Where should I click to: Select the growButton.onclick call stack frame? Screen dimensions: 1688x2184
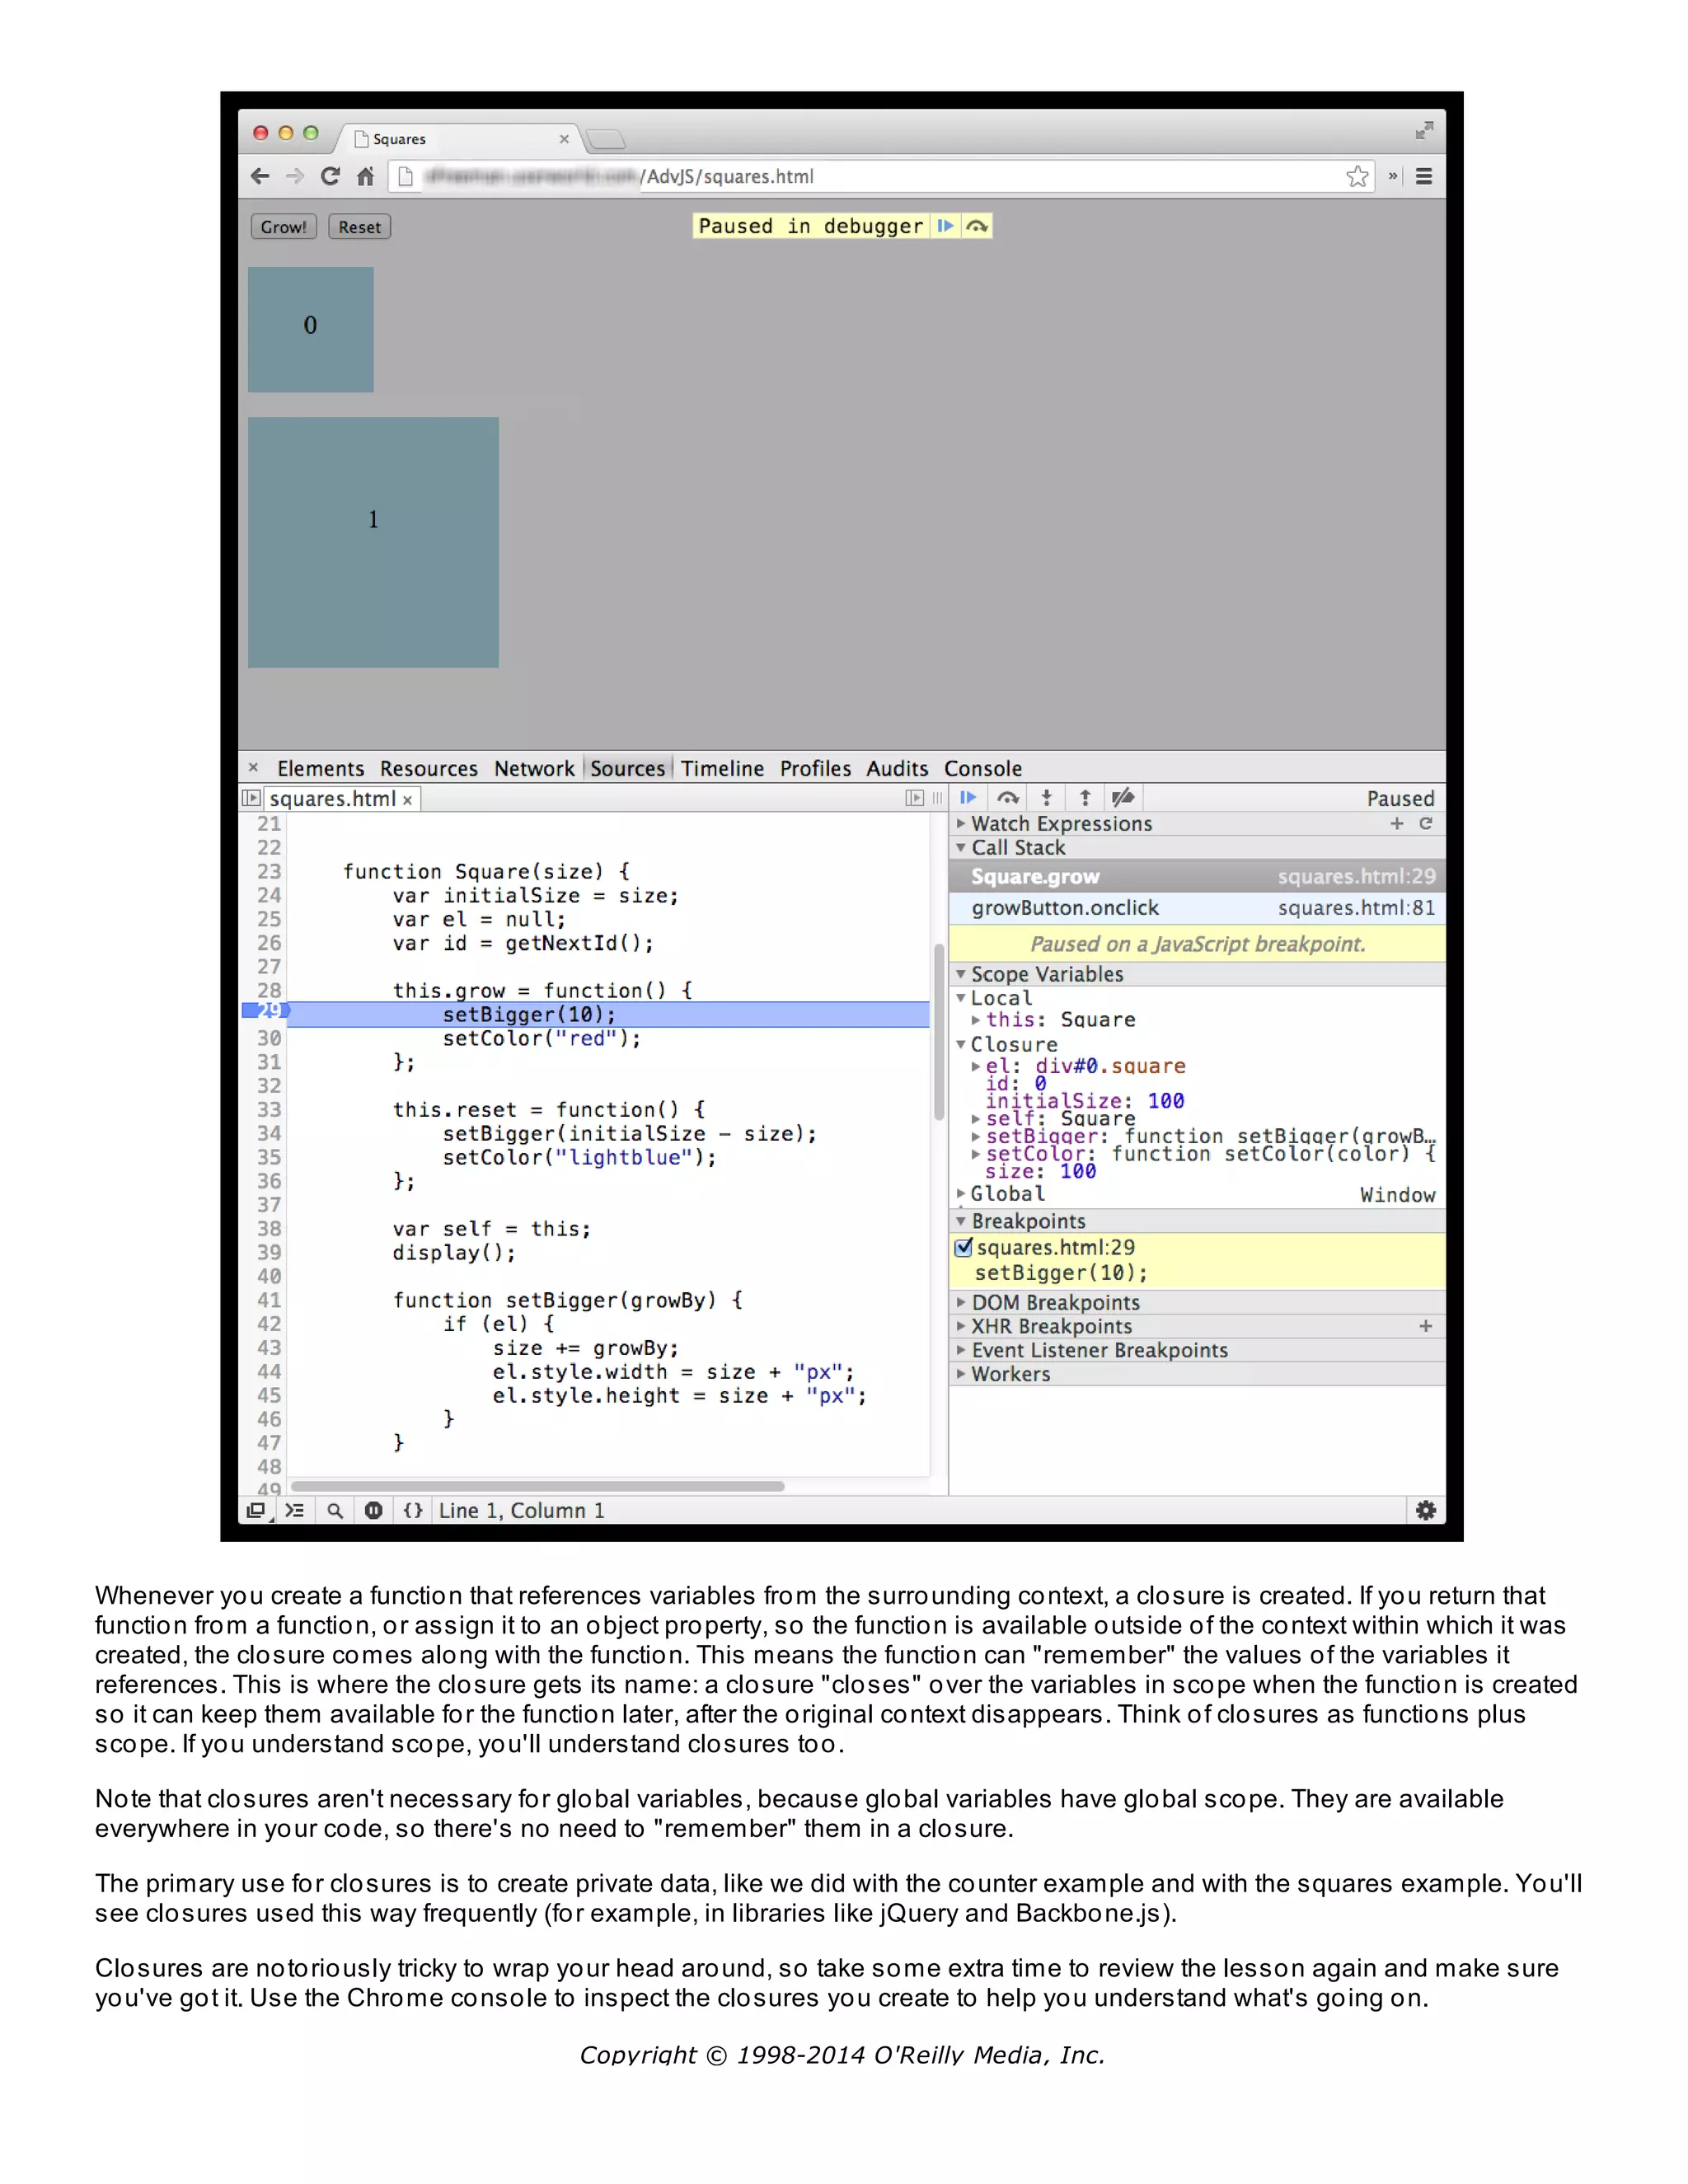click(x=1197, y=908)
